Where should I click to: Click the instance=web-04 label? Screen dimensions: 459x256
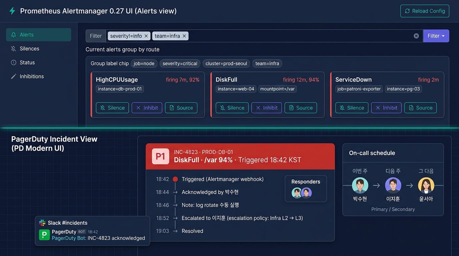click(236, 89)
